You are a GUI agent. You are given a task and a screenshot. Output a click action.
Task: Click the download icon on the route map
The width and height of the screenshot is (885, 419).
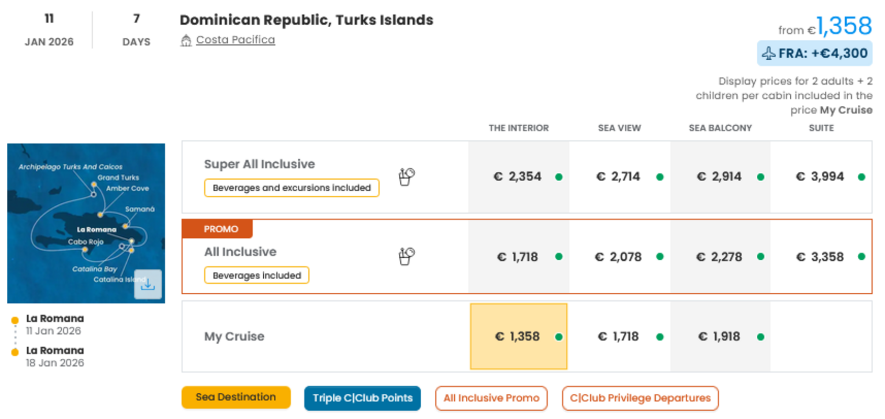tap(148, 283)
